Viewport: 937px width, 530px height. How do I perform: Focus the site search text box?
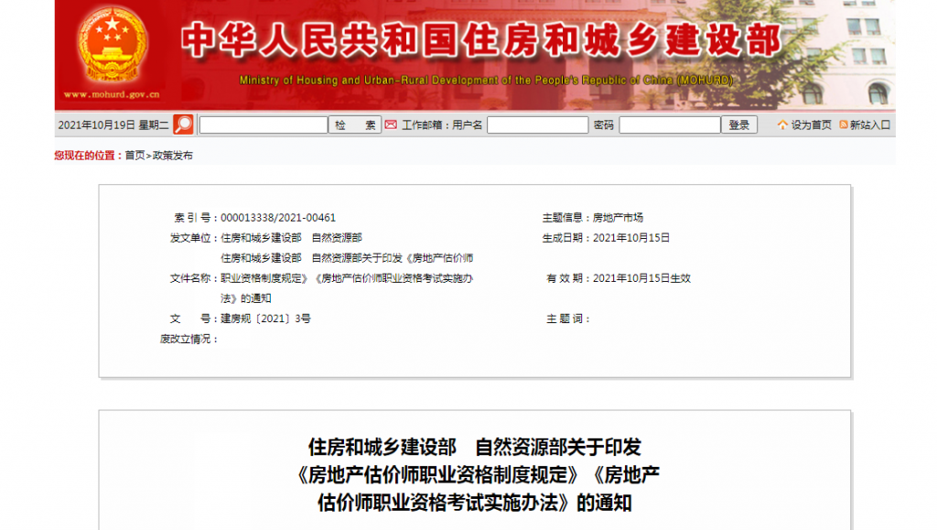coord(264,124)
